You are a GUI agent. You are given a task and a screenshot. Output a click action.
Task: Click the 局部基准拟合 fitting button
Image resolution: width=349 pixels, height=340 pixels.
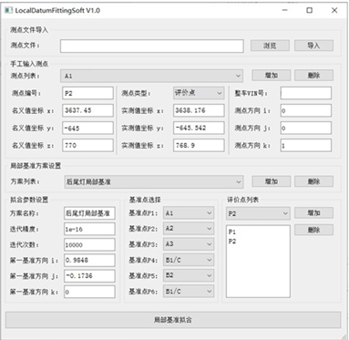coord(173,320)
